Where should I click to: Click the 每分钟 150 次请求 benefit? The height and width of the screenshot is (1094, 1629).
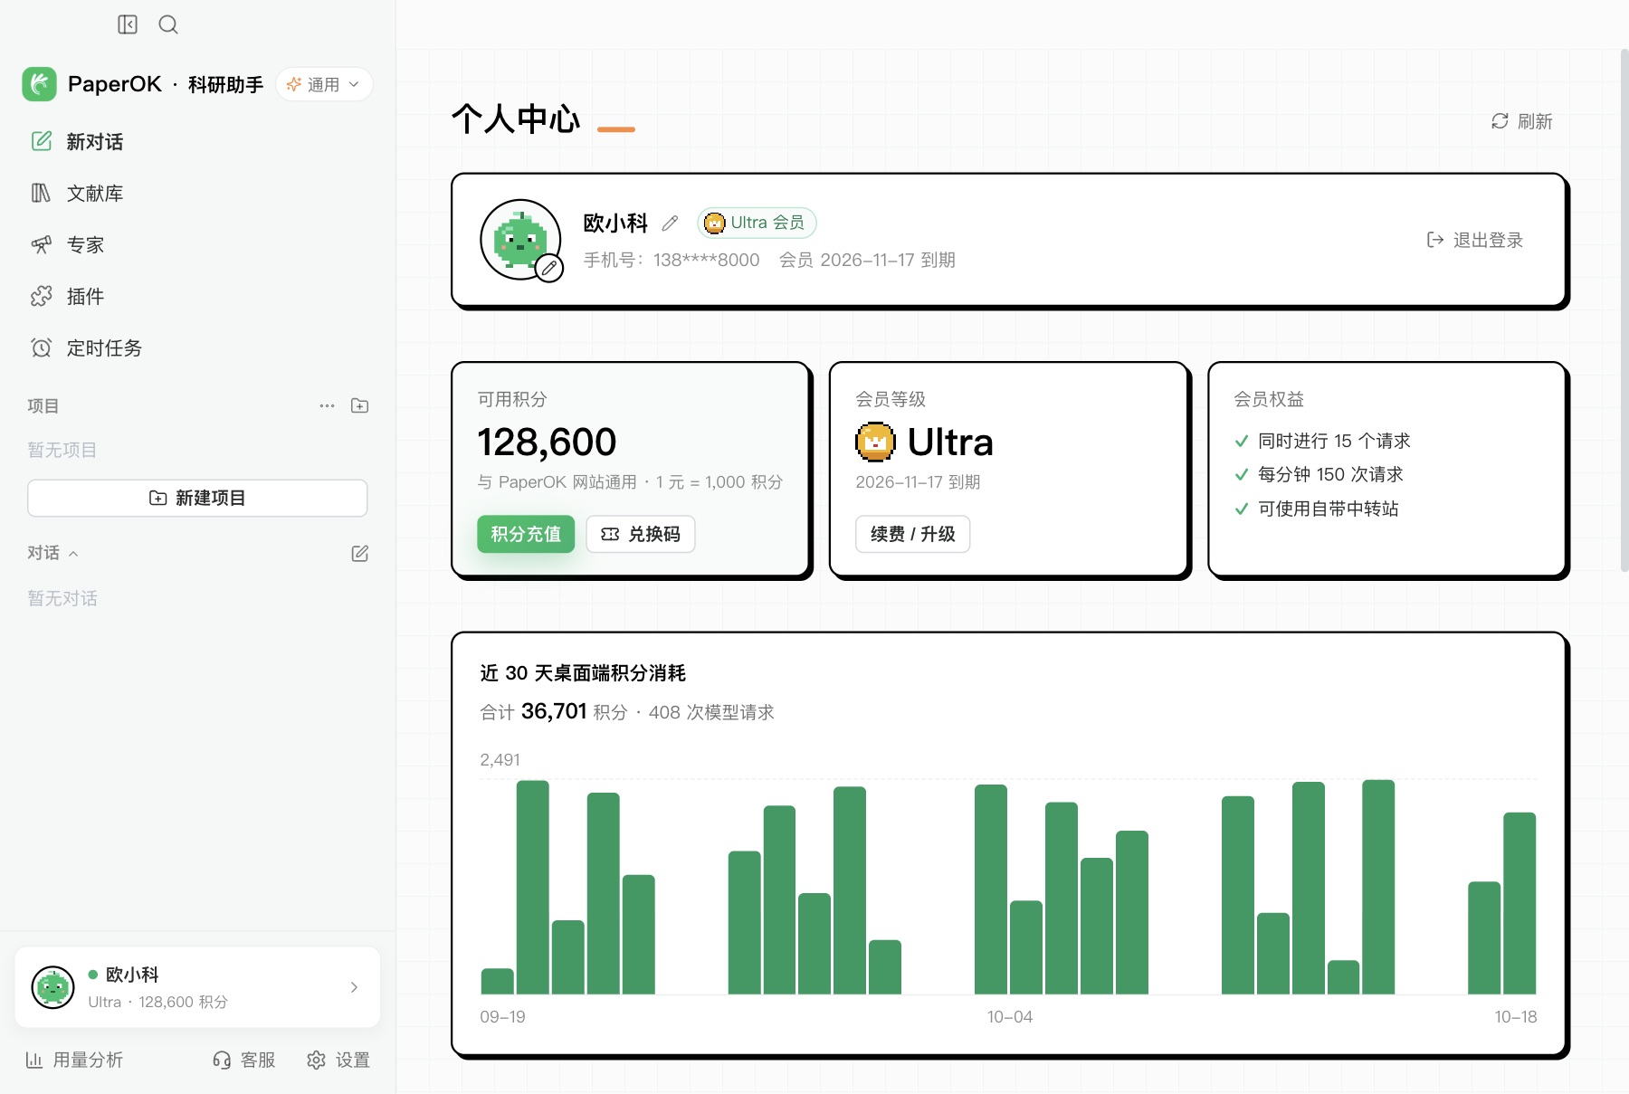tap(1319, 474)
